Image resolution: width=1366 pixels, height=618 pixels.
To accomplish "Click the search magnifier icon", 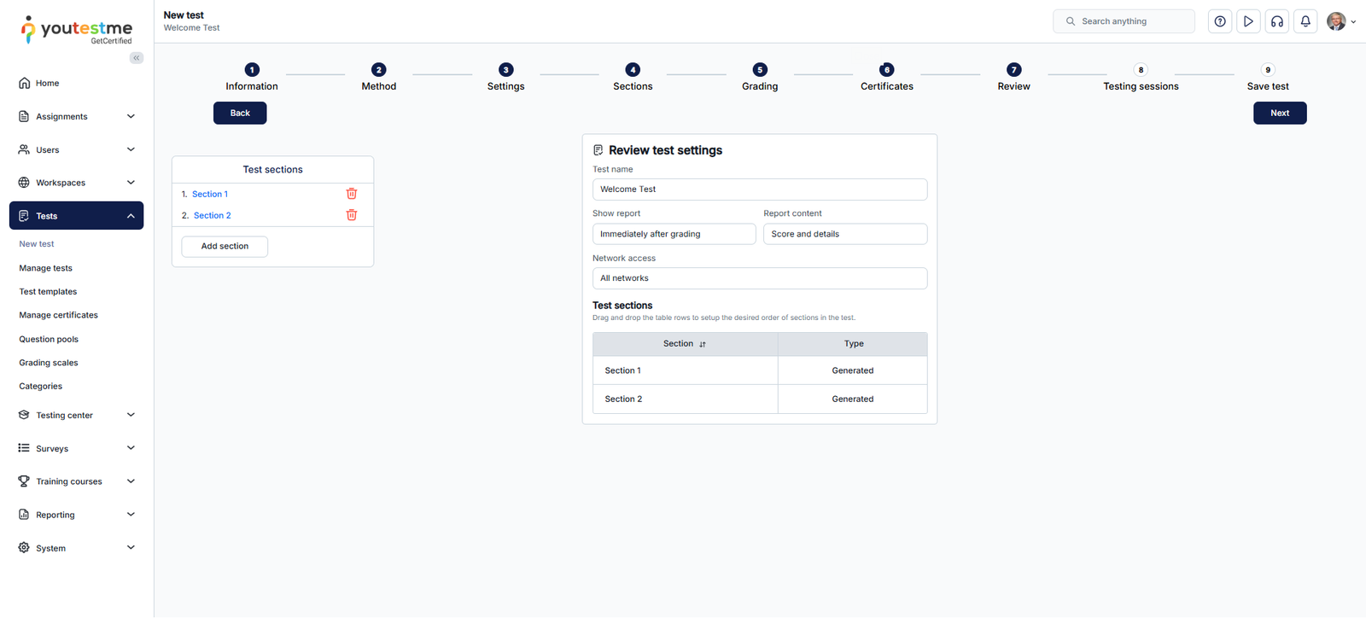I will point(1071,21).
